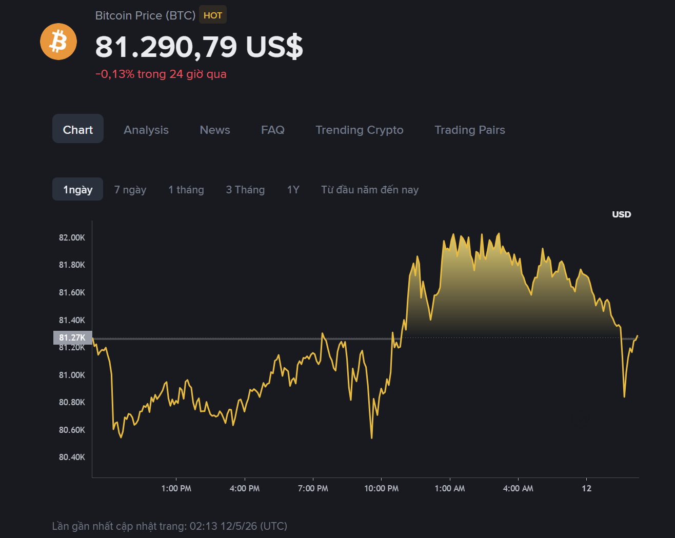The height and width of the screenshot is (538, 675).
Task: Click the Bitcoin Price (BTC) heading
Action: [145, 15]
